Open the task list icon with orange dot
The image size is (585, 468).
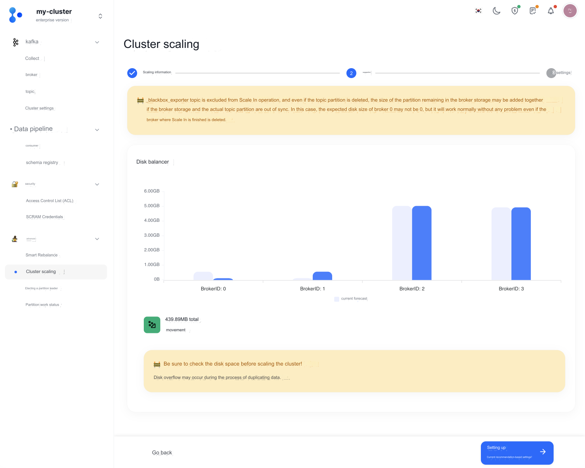[533, 11]
